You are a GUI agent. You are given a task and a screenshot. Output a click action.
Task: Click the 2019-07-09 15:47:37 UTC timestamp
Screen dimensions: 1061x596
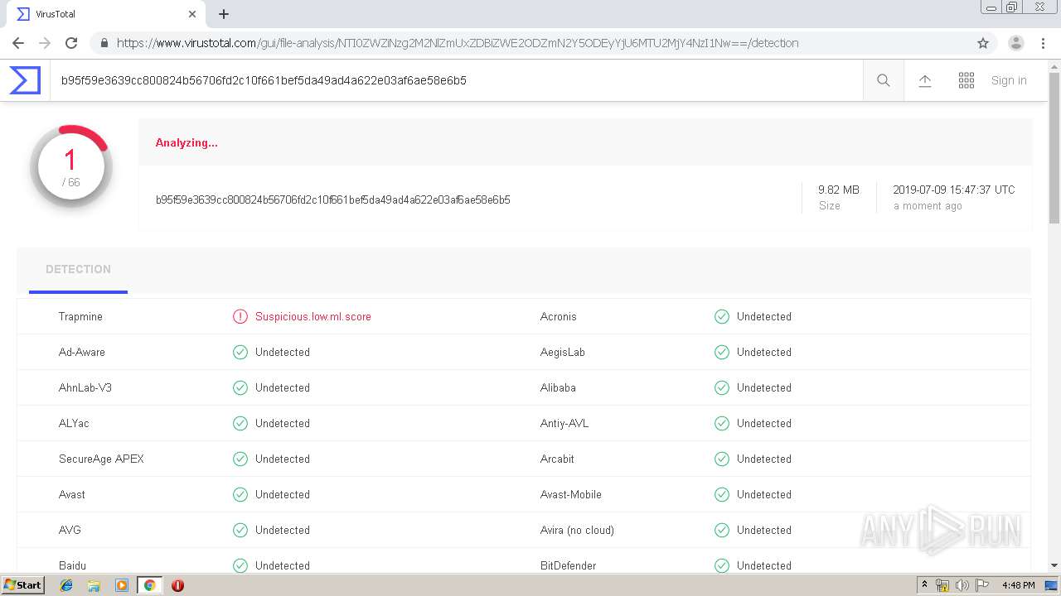point(954,190)
